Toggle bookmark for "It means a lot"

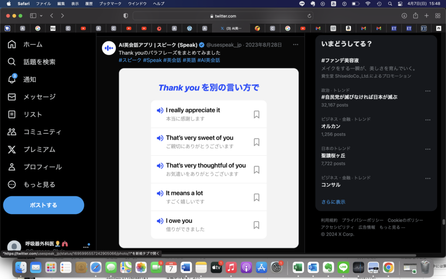pyautogui.click(x=257, y=197)
